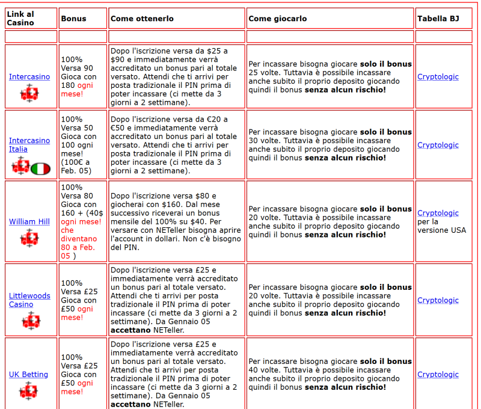Screen dimensions: 481x409
Task: Click the "Come ottenerlo" column header
Action: [142, 19]
